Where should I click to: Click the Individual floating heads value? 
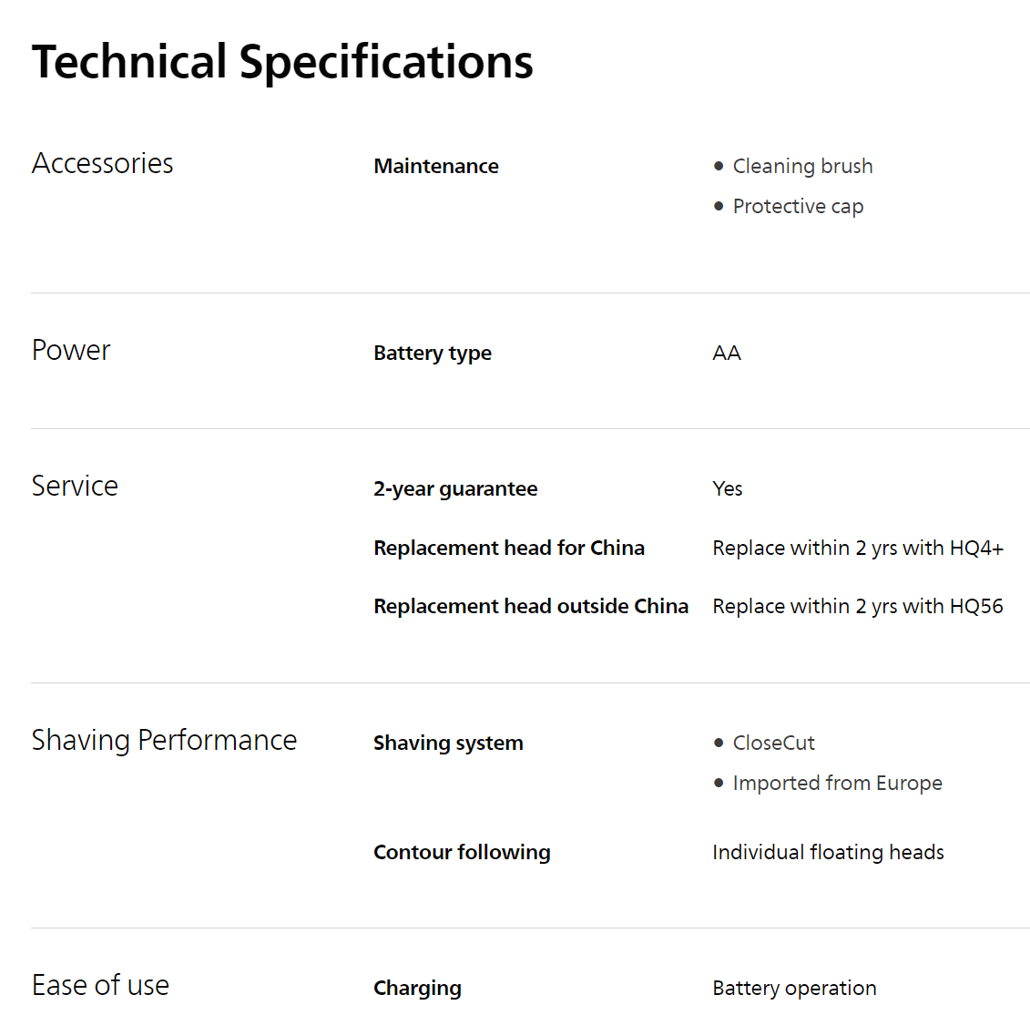click(828, 852)
